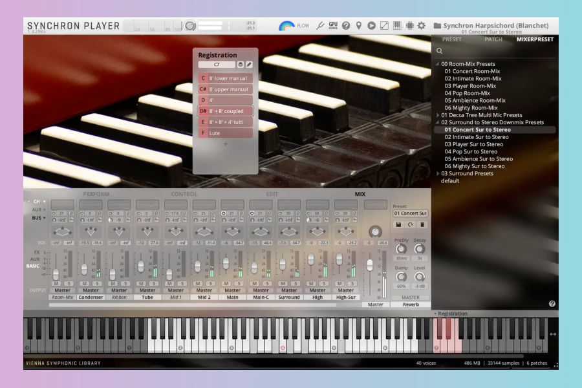Click the pencil edit icon in Registration
Screen dimensions: 582x388
click(250, 65)
